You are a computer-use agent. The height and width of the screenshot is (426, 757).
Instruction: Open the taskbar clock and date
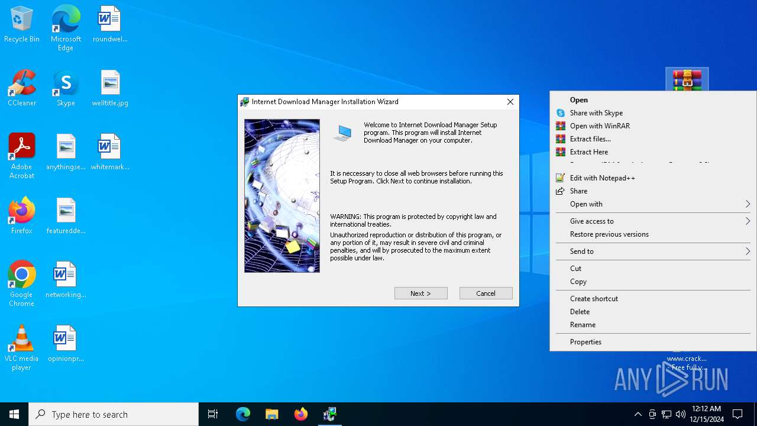pyautogui.click(x=707, y=414)
